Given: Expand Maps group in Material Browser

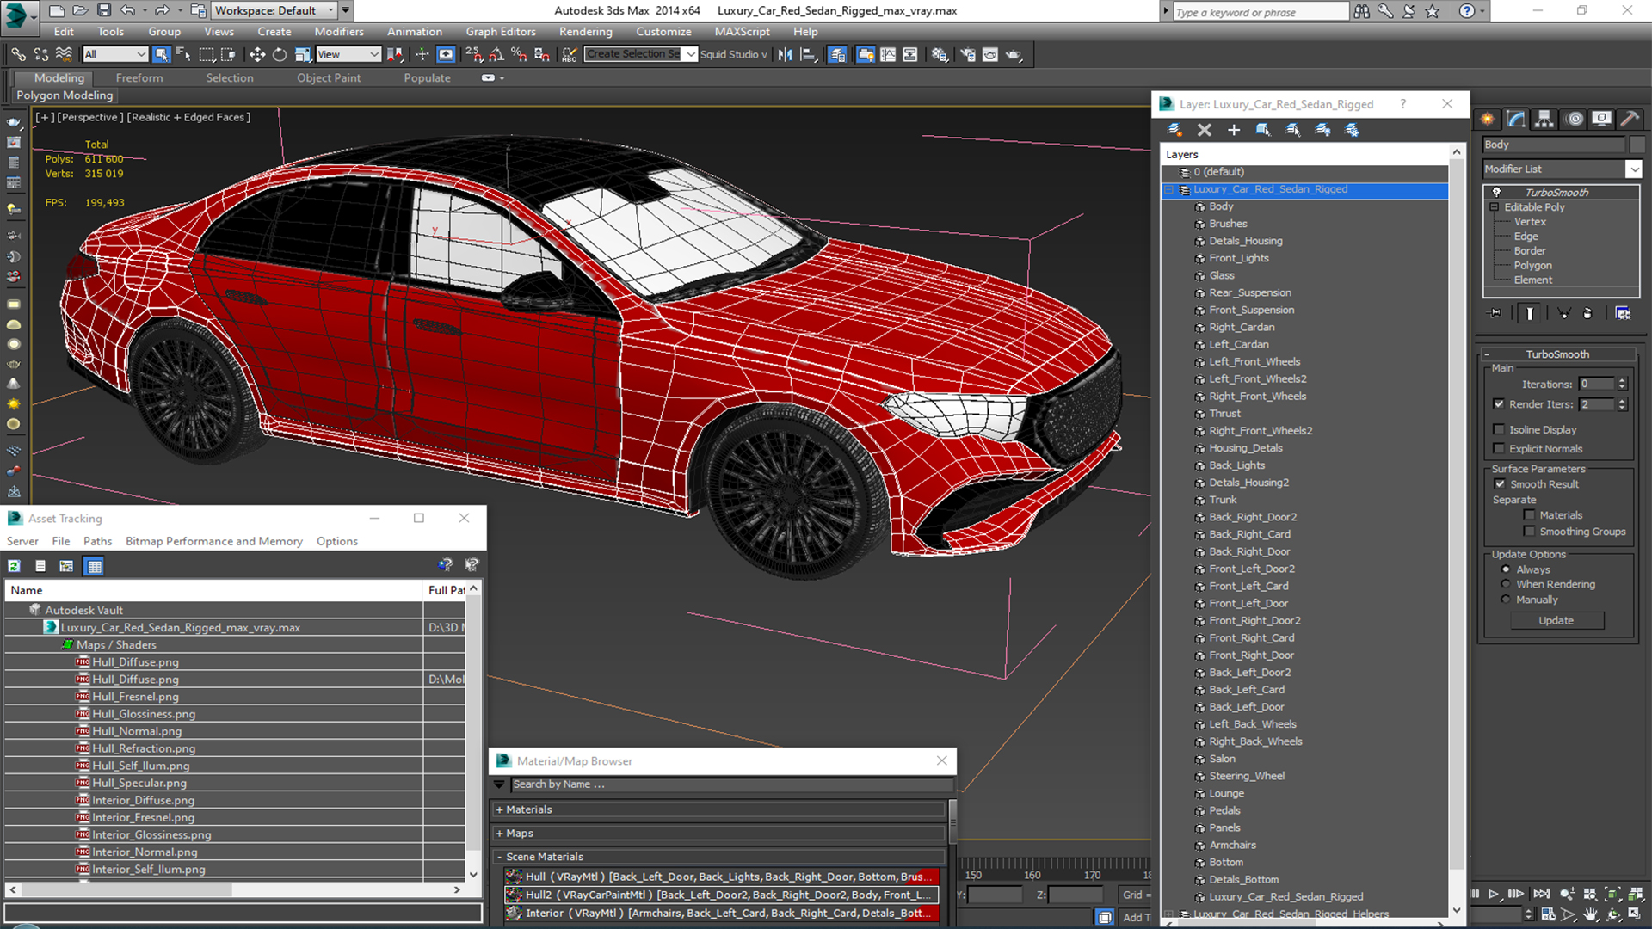Looking at the screenshot, I should click(499, 834).
